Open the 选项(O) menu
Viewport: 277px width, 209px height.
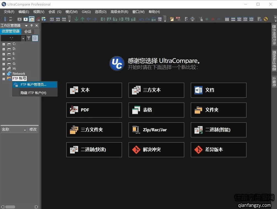pos(101,12)
